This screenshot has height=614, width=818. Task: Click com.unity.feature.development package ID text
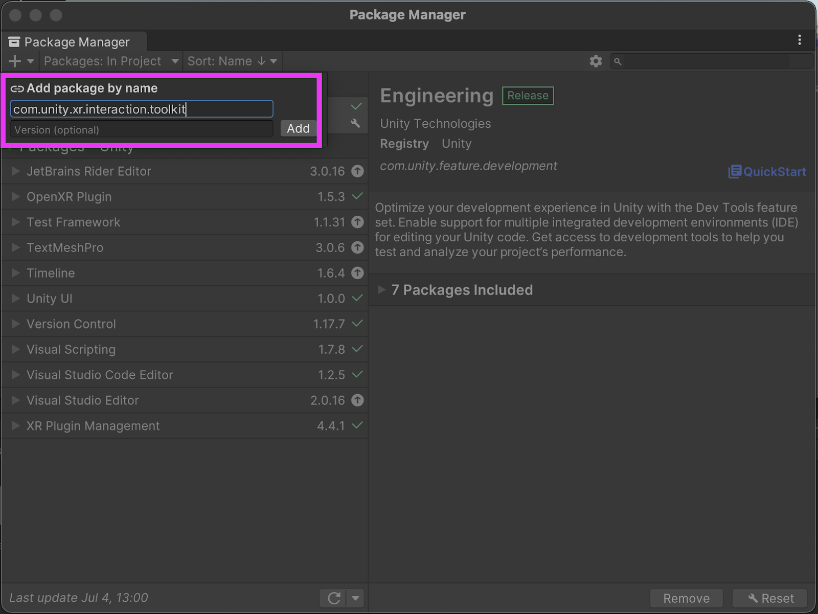pos(468,166)
